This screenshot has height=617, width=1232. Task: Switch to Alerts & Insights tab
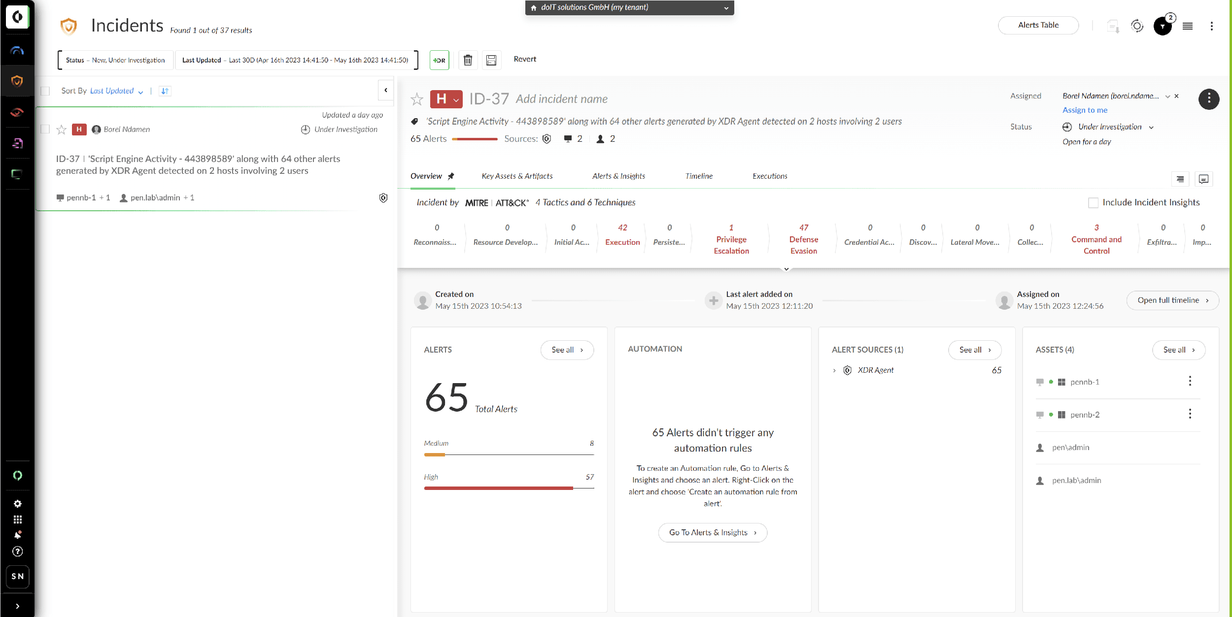618,176
